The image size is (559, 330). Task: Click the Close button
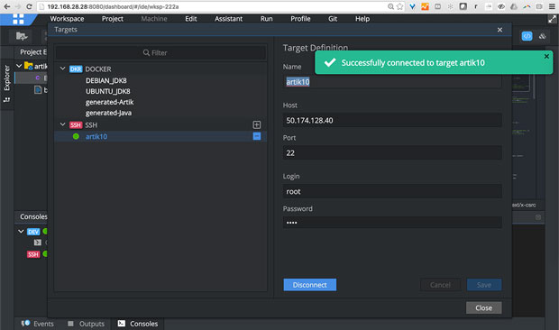(484, 307)
